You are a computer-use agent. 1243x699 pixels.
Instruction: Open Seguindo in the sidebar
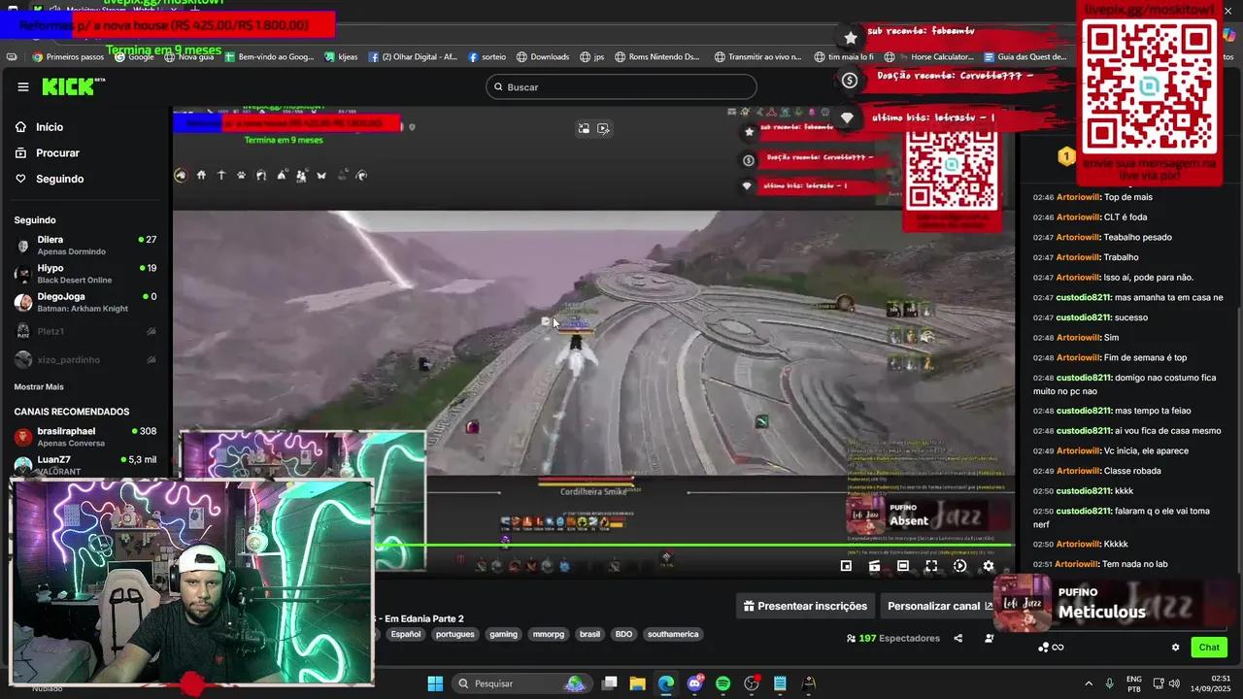tap(59, 179)
